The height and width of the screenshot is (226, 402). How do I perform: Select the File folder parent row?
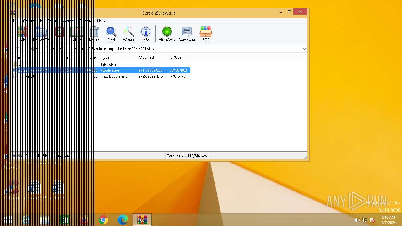click(101, 64)
